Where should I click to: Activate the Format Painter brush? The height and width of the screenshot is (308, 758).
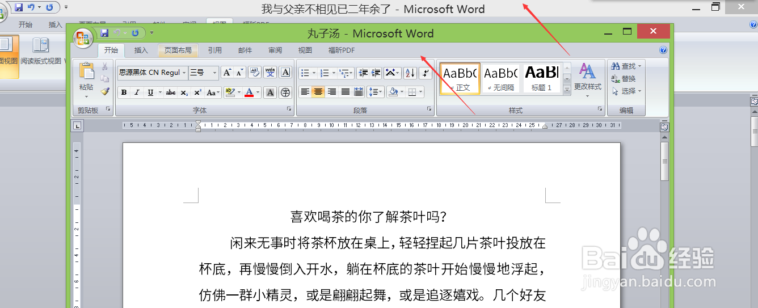[x=105, y=91]
